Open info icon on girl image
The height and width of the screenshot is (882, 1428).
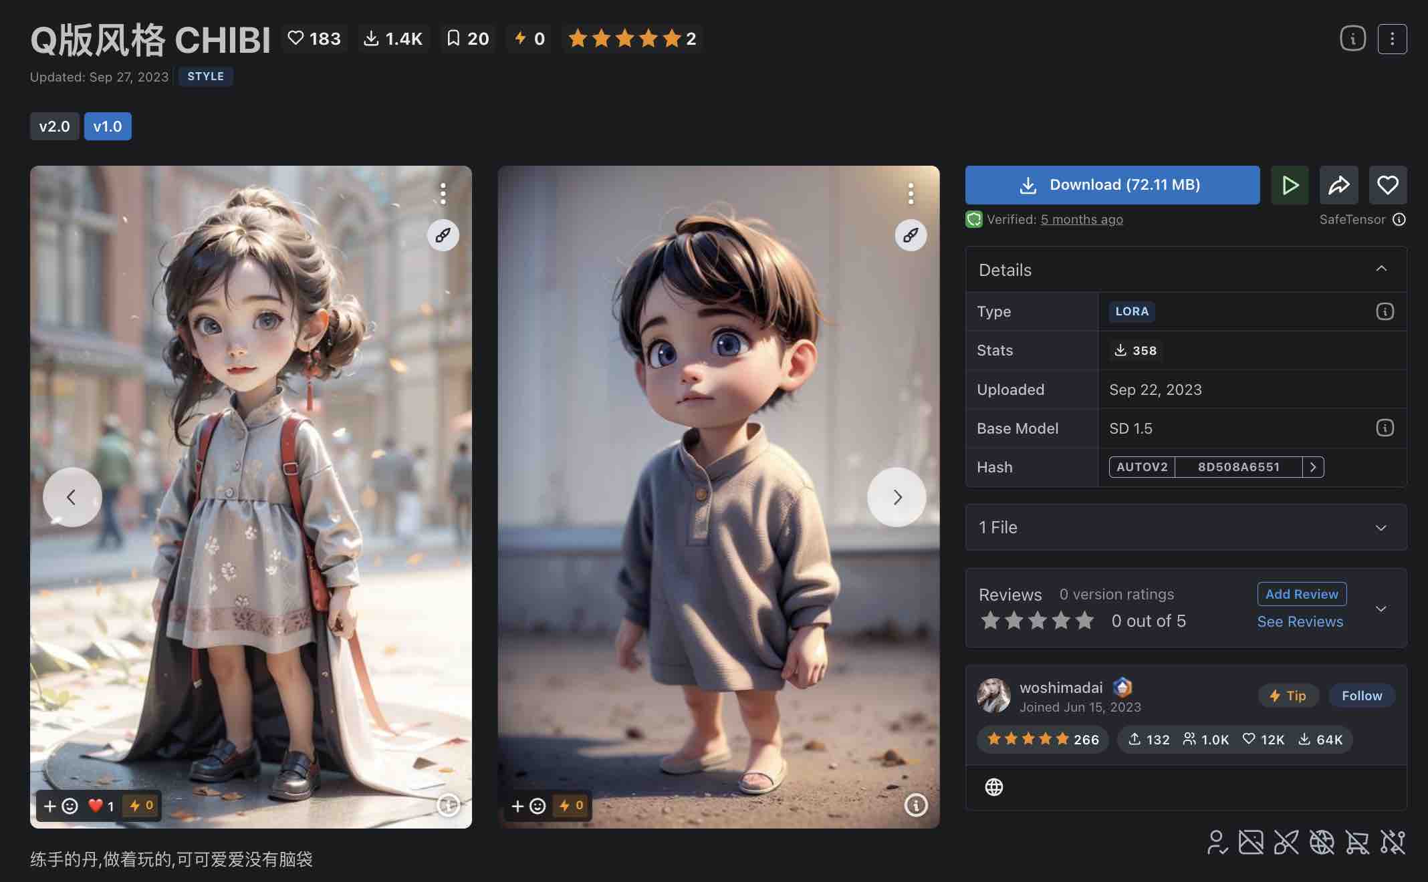tap(448, 805)
